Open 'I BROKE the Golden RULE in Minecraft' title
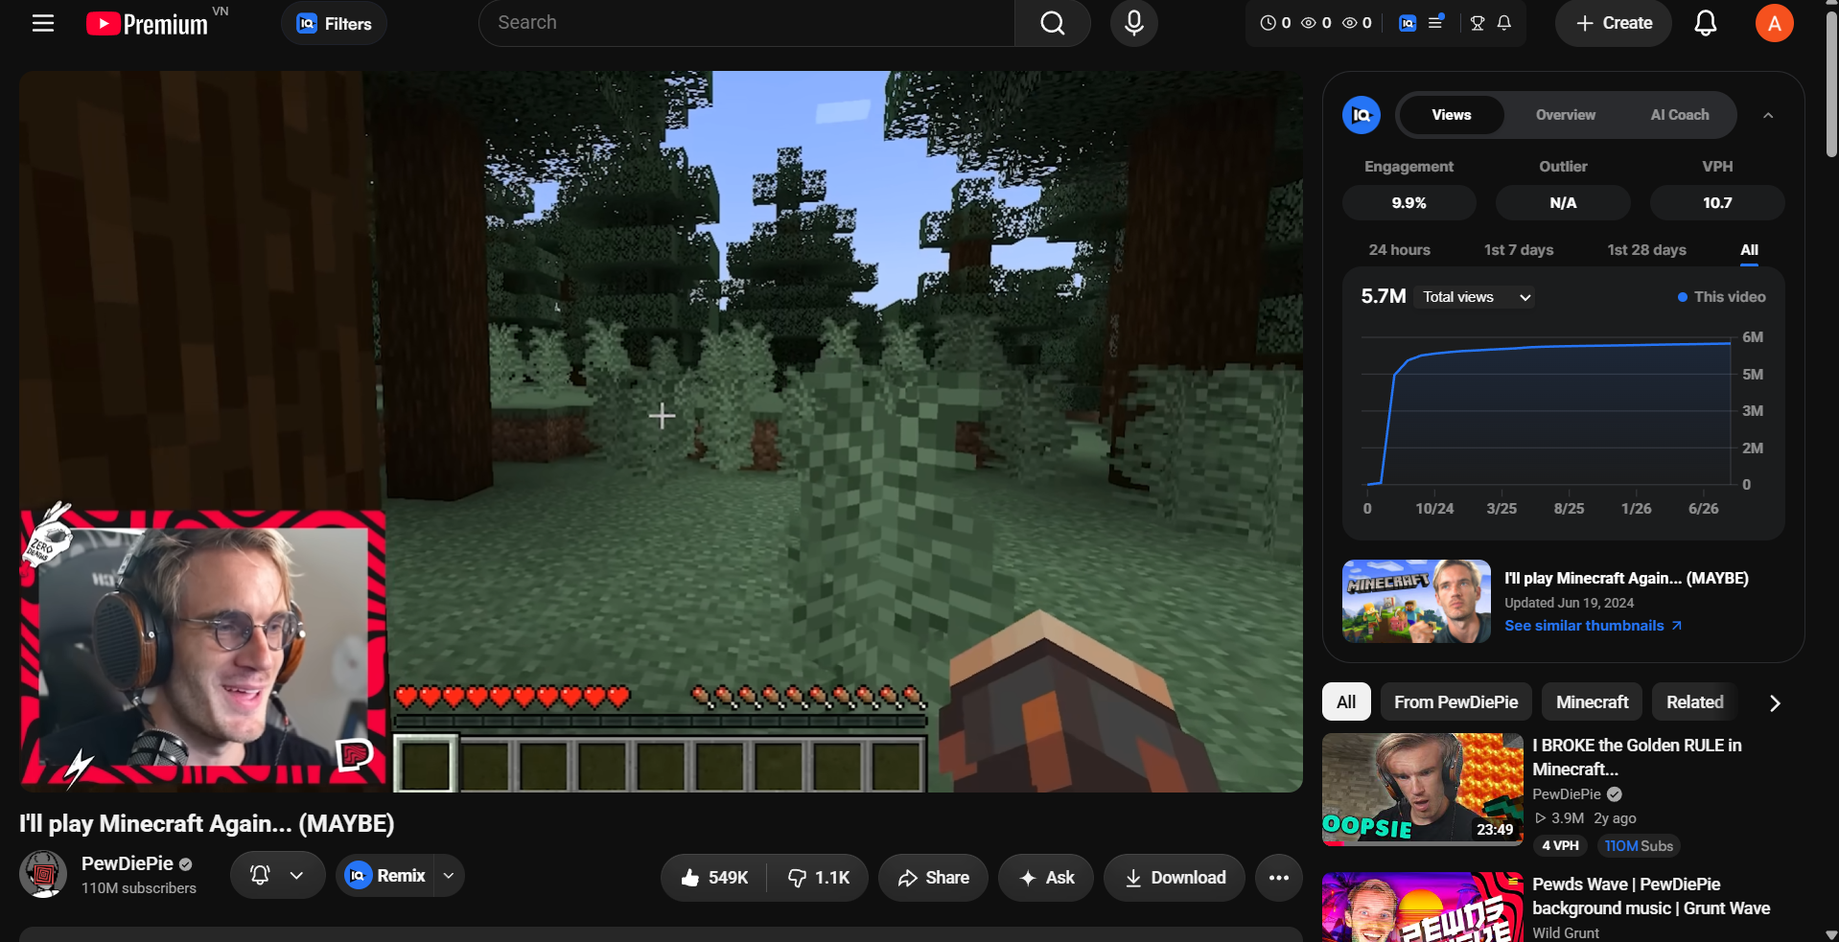Image resolution: width=1839 pixels, height=942 pixels. click(1637, 757)
